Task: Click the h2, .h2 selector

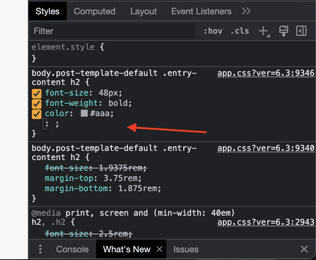Action: click(48, 222)
